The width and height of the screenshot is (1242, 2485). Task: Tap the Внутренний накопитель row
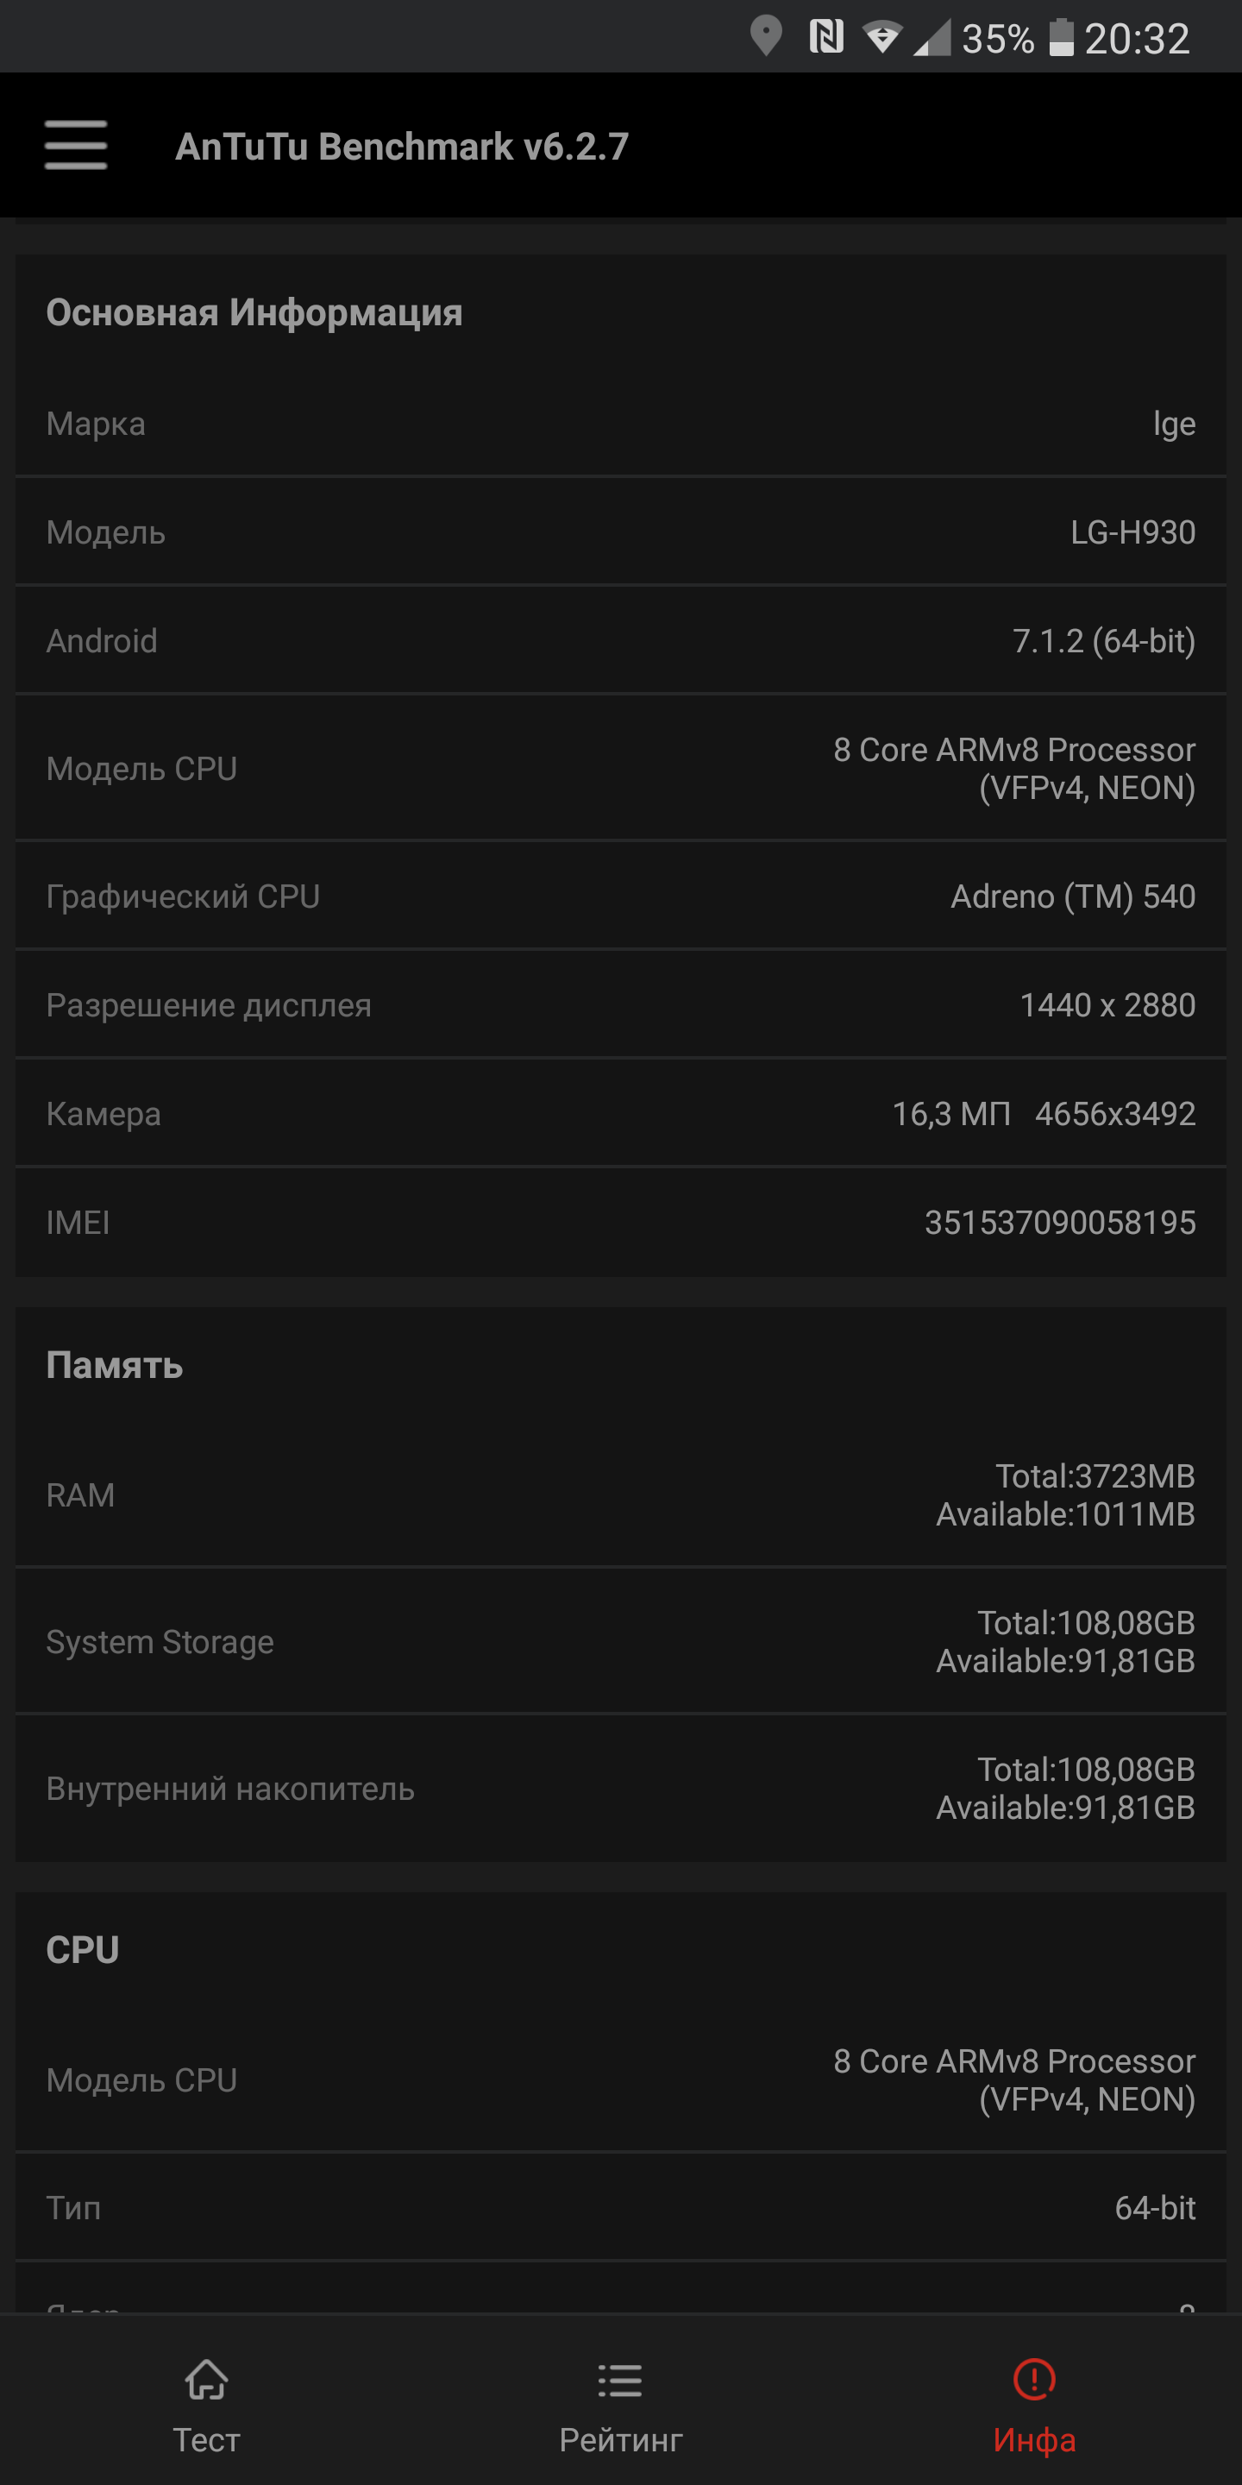click(x=621, y=1788)
